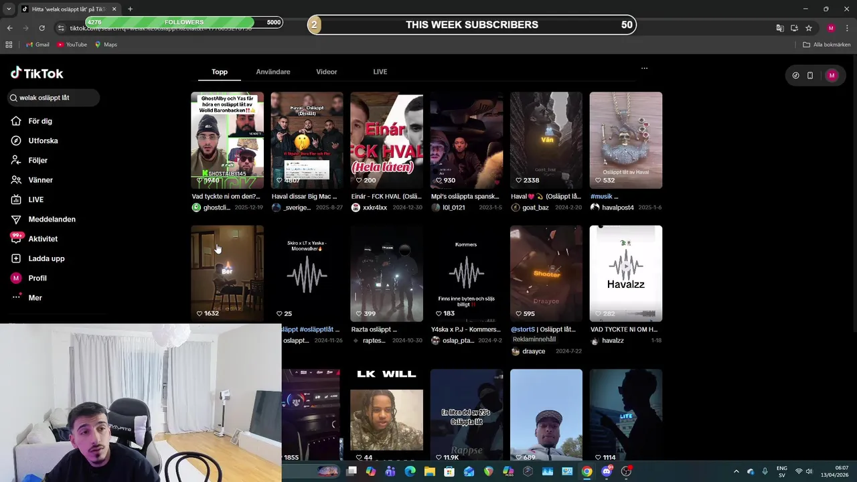Open the Kommers audio video thumbnail
The image size is (857, 482).
[x=467, y=274]
